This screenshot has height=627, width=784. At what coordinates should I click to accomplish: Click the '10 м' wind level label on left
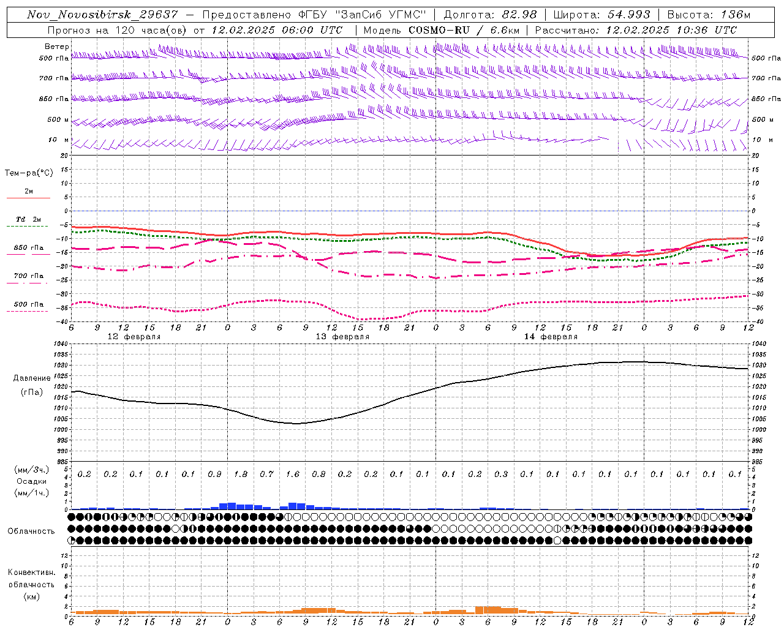click(59, 140)
